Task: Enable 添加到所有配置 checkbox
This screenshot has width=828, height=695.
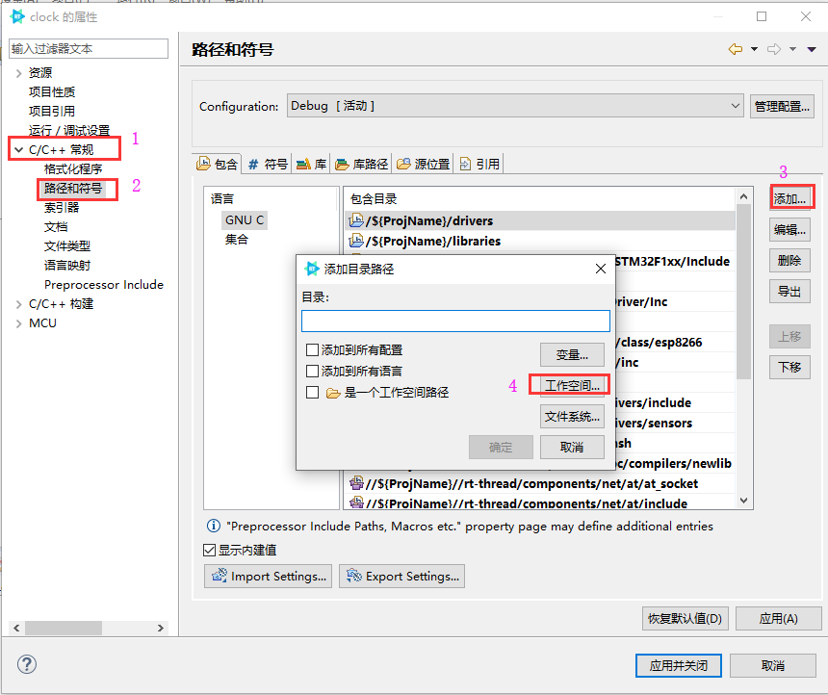Action: (312, 350)
